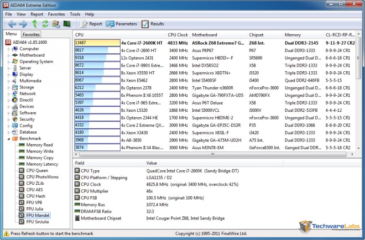Go back with the blue left arrow

point(12,24)
